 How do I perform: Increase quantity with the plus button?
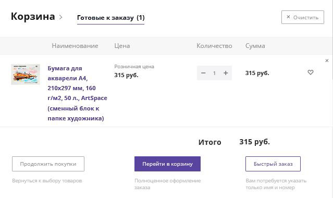tap(226, 73)
